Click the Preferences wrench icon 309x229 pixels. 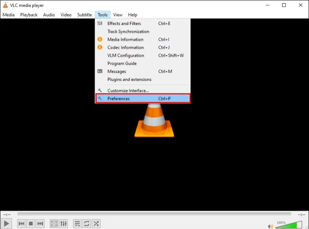tap(100, 98)
